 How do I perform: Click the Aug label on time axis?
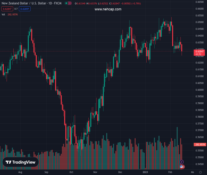pos(20,172)
